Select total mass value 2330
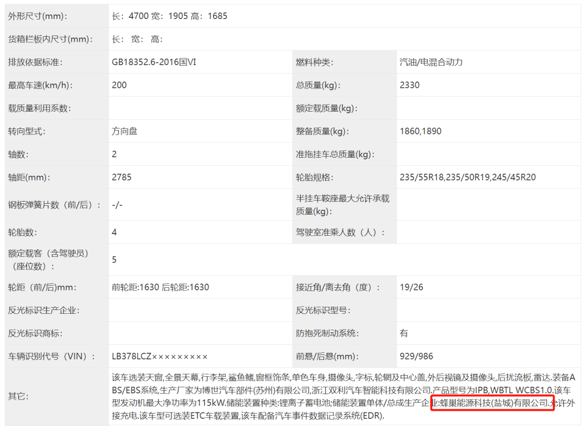Screen dimensions: 586x426 [x=410, y=85]
